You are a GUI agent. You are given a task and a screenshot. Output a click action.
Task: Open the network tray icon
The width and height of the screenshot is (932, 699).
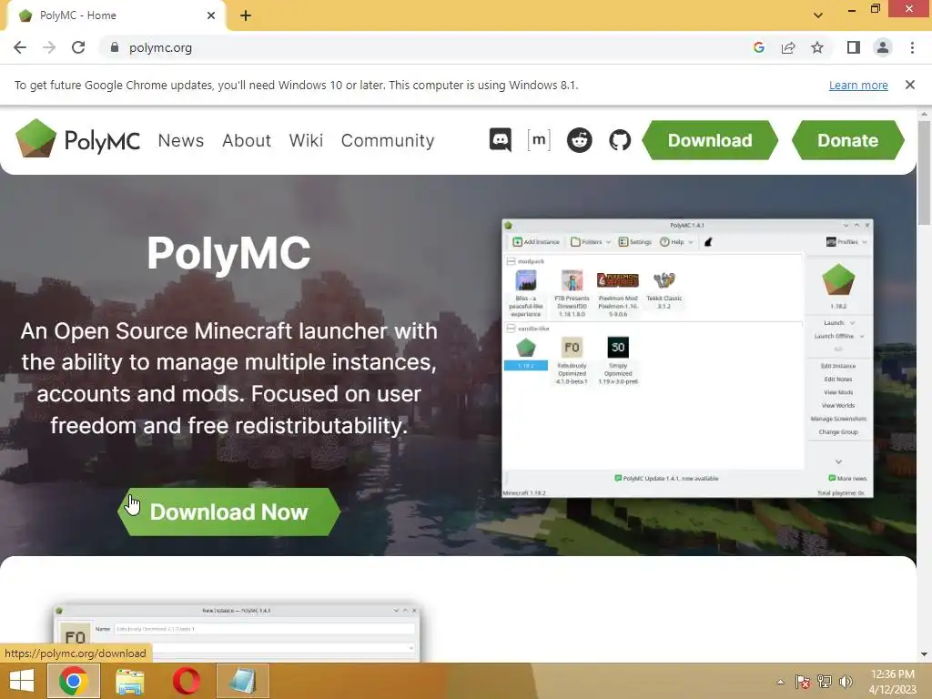[x=824, y=682]
